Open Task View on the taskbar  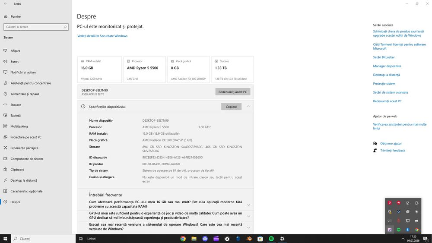81,239
